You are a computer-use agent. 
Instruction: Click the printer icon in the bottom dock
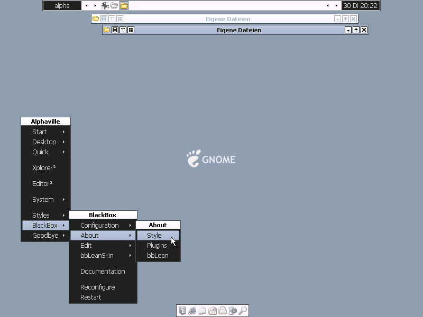click(223, 311)
